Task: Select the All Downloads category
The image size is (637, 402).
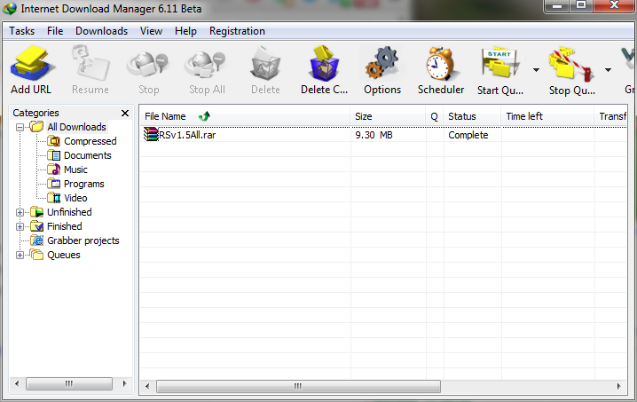Action: point(76,127)
